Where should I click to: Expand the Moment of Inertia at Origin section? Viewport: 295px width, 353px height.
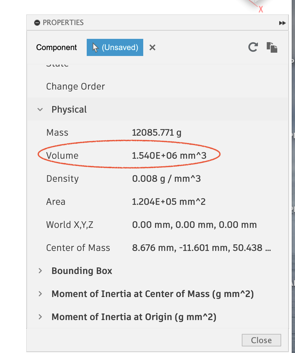(40, 317)
